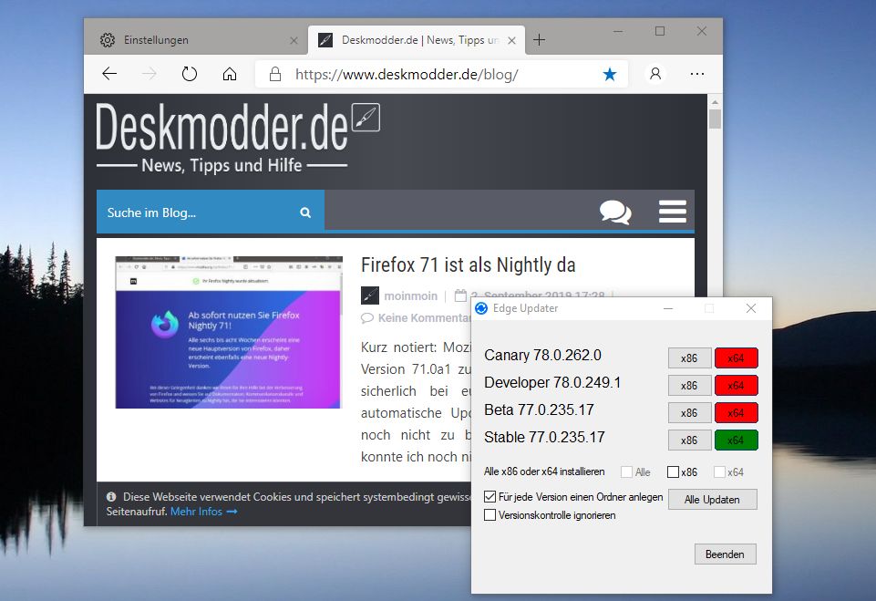Screen dimensions: 876x601
Task: Open the 'Firefox 71 ist als Nightly da' headline
Action: pyautogui.click(x=469, y=265)
